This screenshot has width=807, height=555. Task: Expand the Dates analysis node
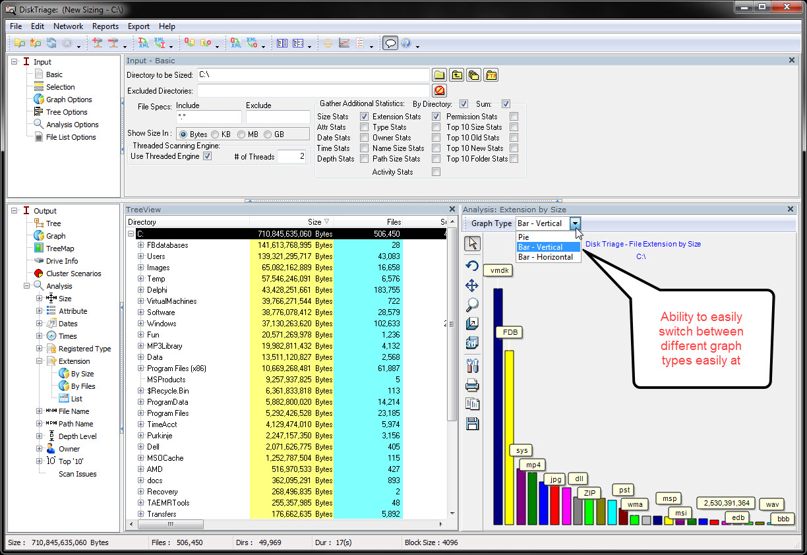[x=40, y=324]
